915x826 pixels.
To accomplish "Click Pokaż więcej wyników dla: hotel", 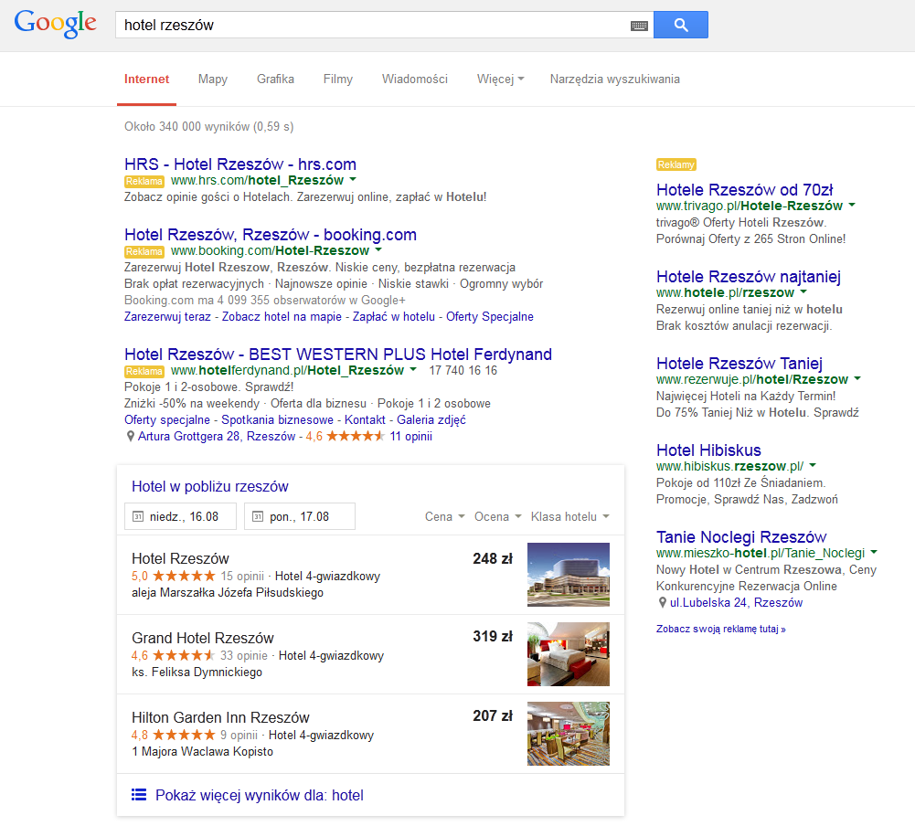I will (x=259, y=795).
